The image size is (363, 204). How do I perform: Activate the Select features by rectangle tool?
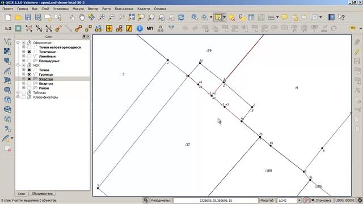click(x=218, y=18)
